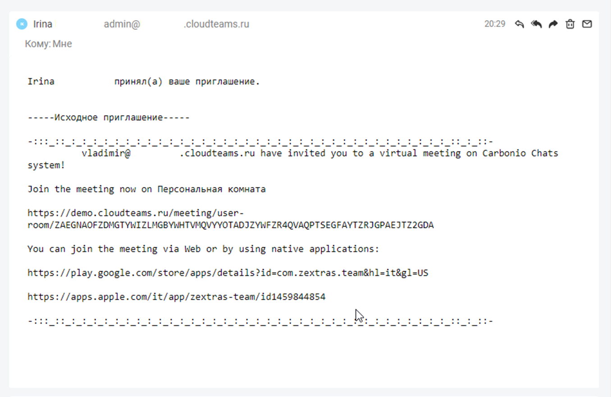Image resolution: width=611 pixels, height=397 pixels.
Task: Open the apps.apple.com zextras-team link
Action: tap(176, 297)
